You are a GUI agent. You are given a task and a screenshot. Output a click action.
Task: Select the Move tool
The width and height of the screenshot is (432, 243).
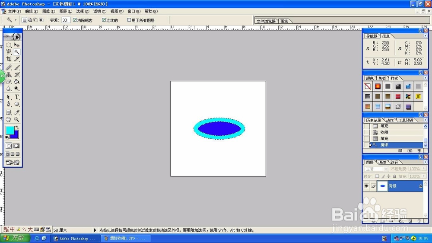click(17, 45)
